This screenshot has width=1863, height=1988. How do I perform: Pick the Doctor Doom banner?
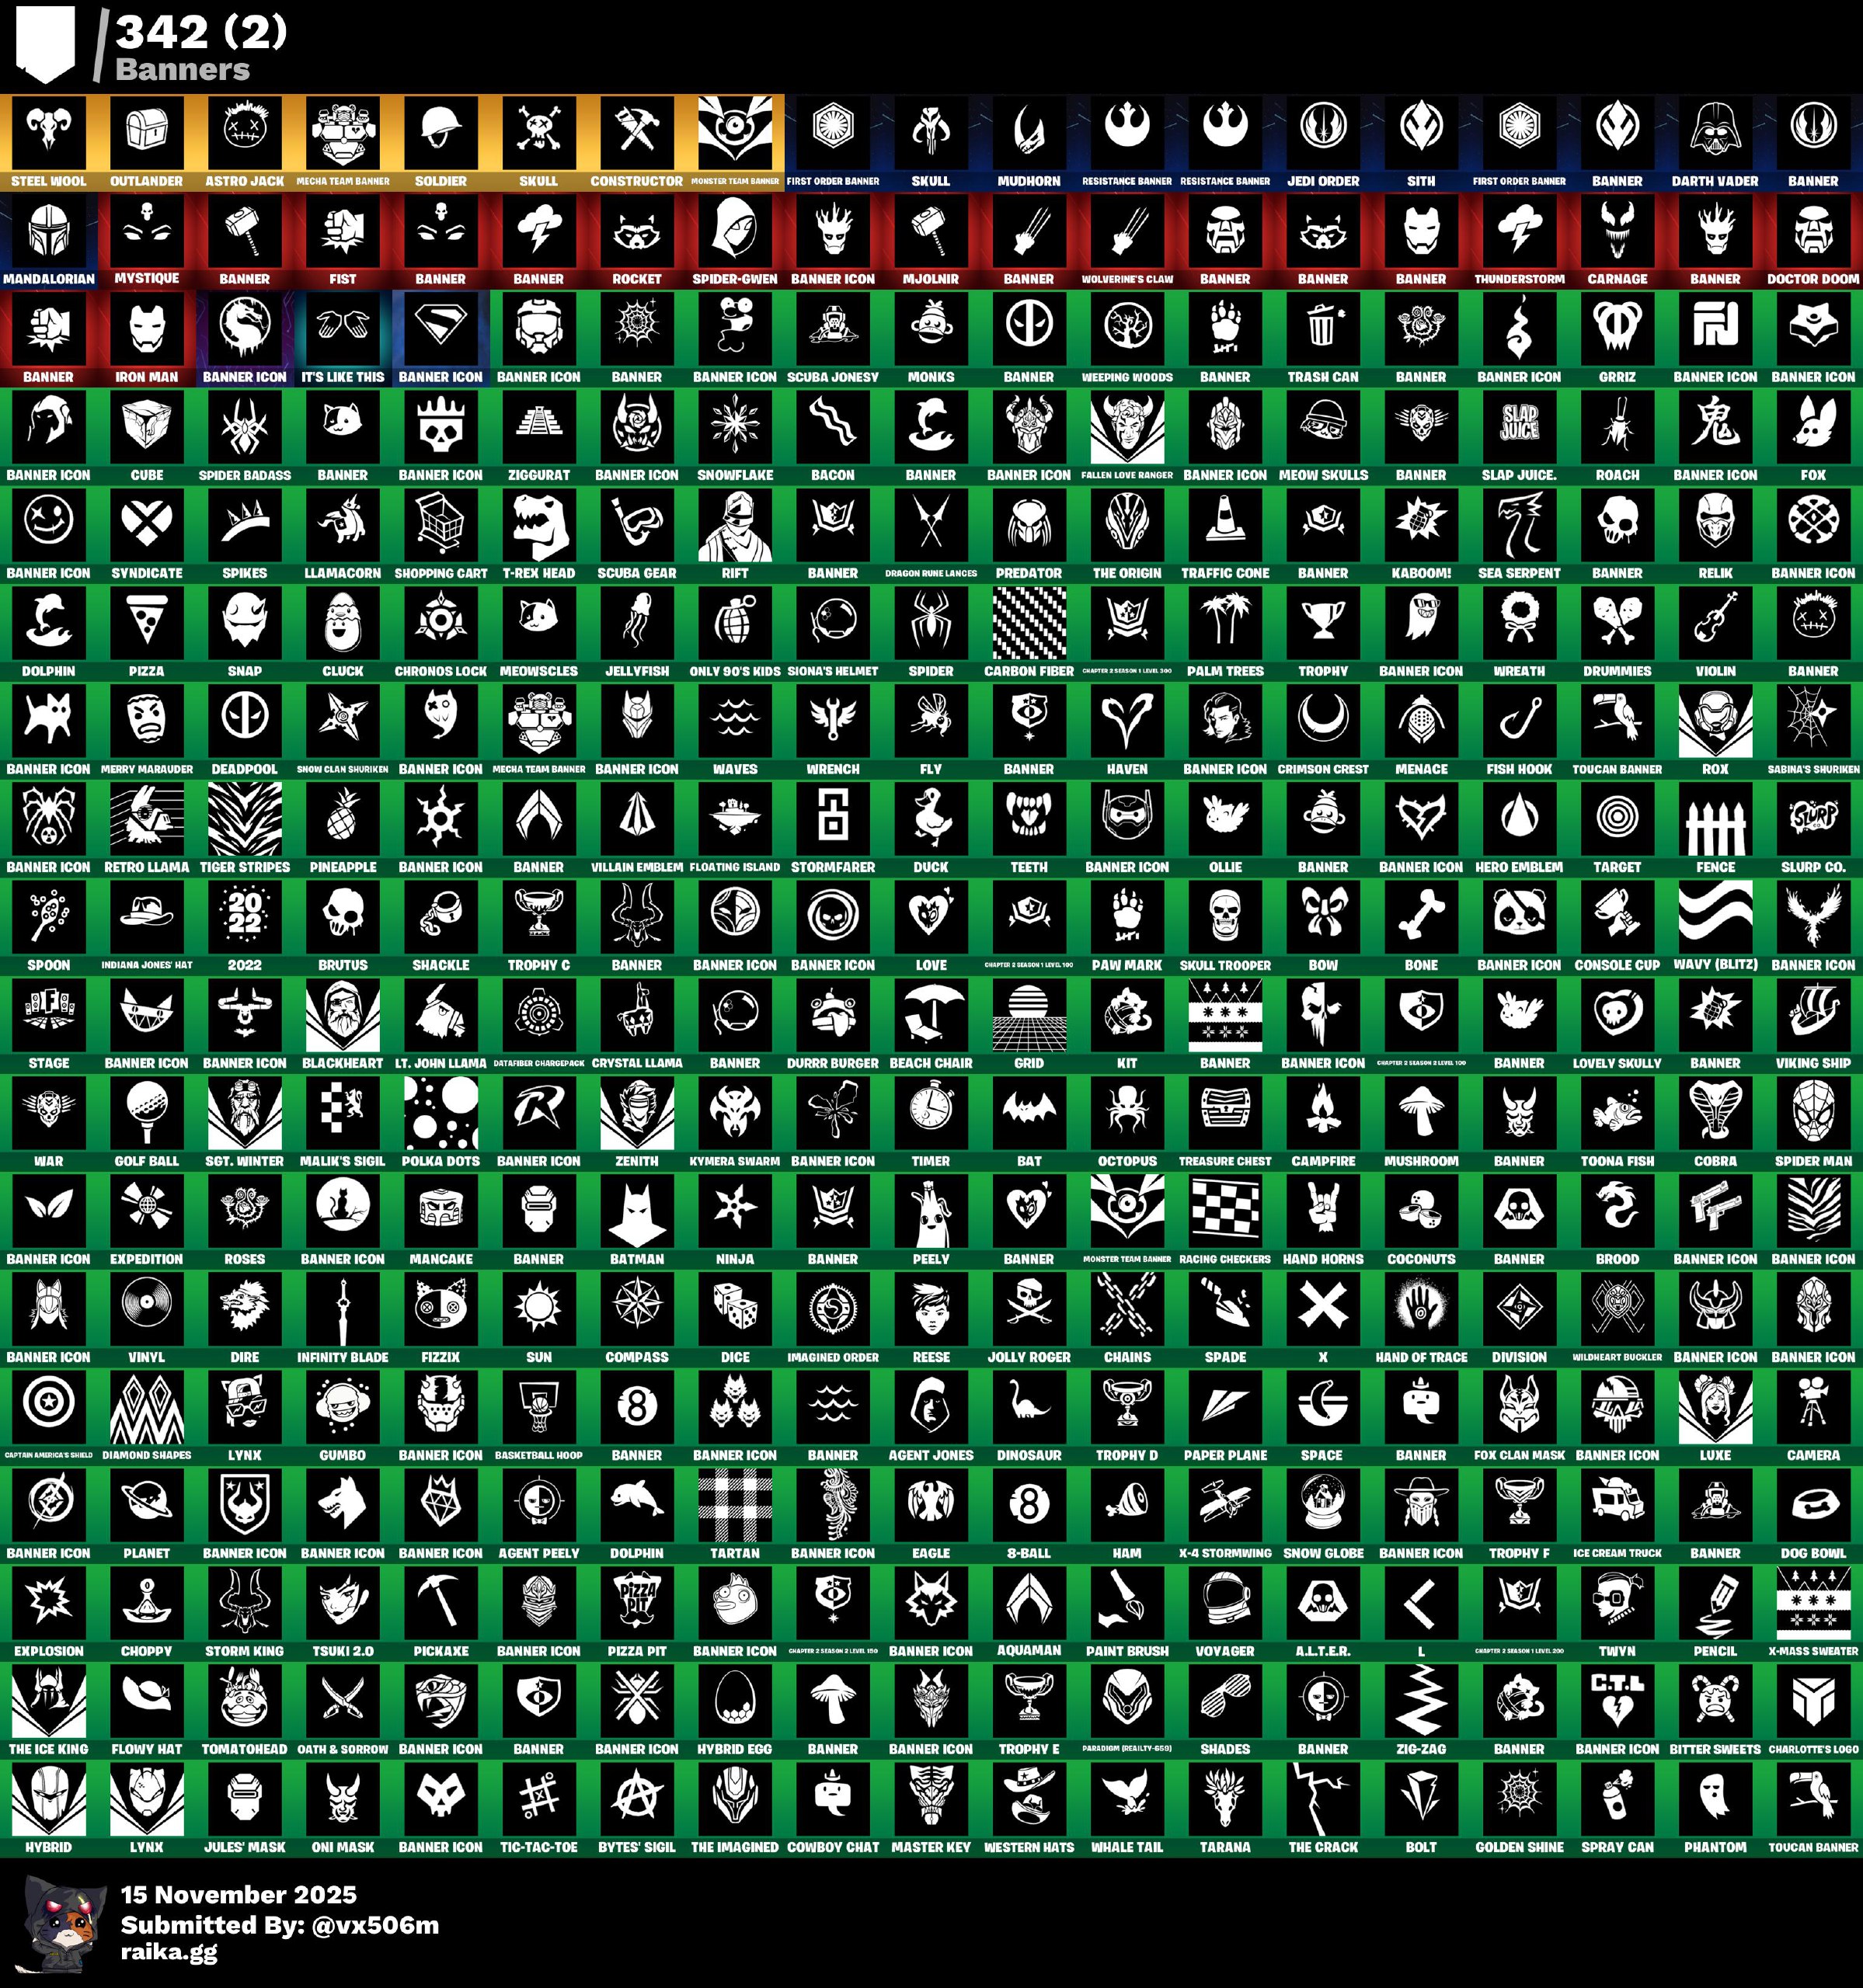pos(1812,231)
